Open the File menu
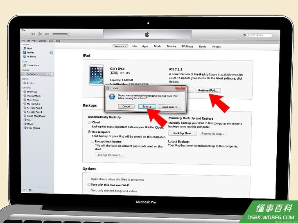The width and height of the screenshot is (298, 223). [x=23, y=41]
